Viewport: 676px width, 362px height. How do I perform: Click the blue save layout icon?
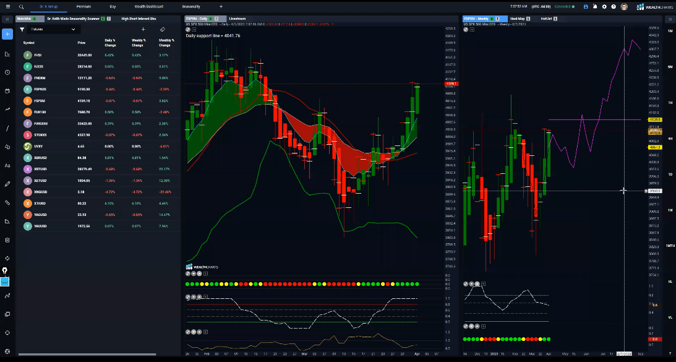586,7
